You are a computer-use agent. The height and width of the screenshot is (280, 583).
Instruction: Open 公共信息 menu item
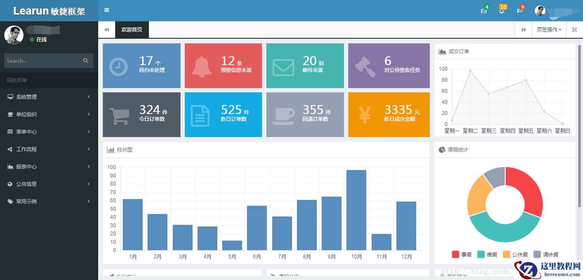coord(49,184)
